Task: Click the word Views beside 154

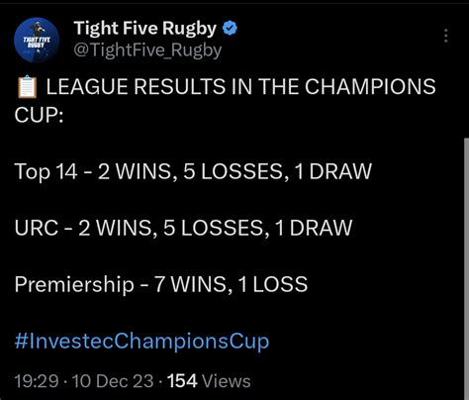Action: point(227,381)
